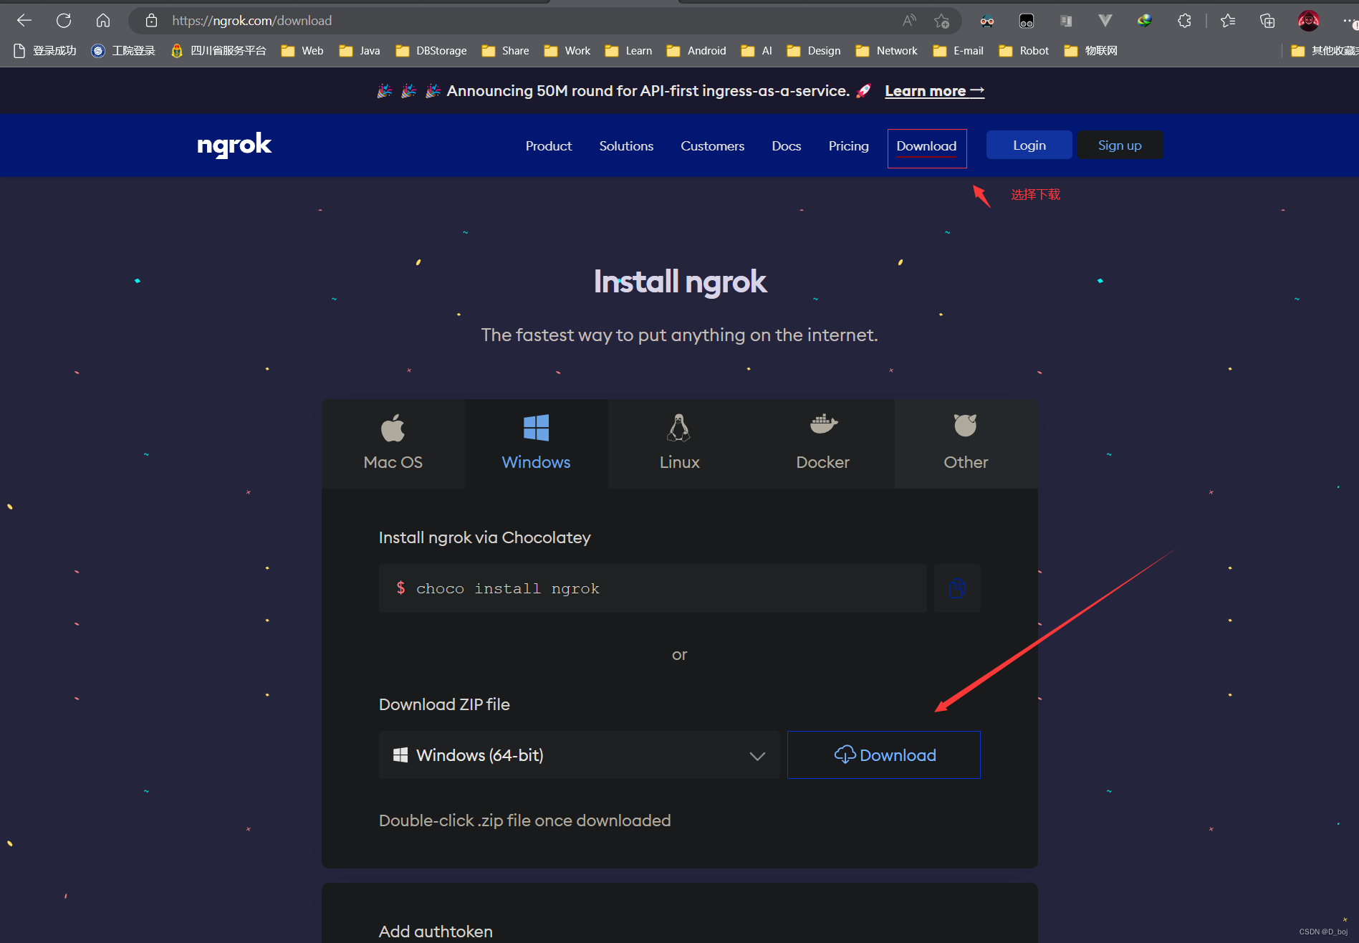Click the Download ZIP button
The image size is (1359, 943).
[x=884, y=755]
